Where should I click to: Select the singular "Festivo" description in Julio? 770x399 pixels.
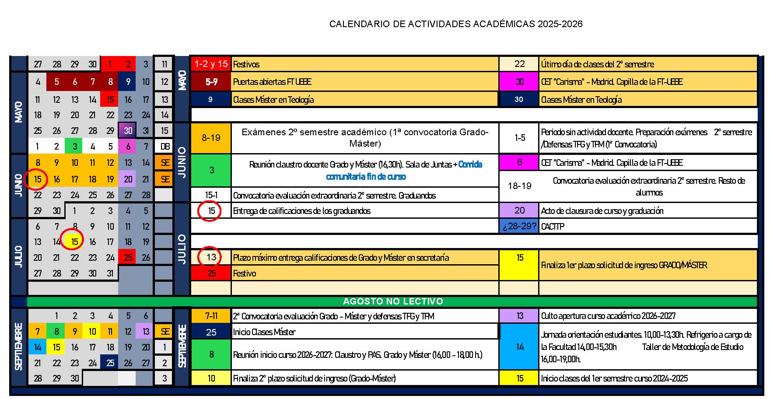point(245,273)
